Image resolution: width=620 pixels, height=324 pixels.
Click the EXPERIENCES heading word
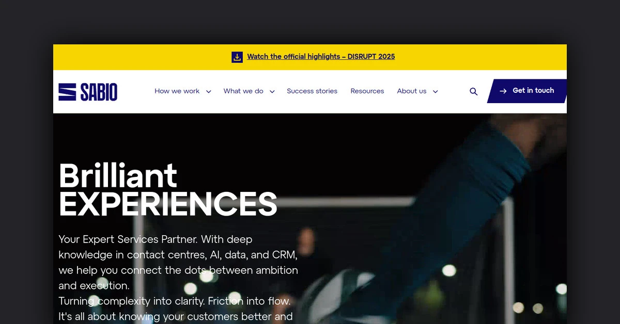[x=168, y=204]
